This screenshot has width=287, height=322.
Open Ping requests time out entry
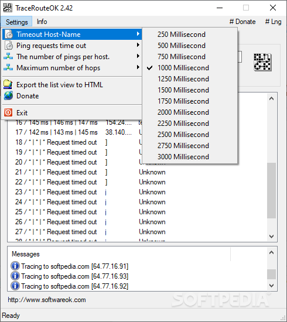[x=72, y=46]
